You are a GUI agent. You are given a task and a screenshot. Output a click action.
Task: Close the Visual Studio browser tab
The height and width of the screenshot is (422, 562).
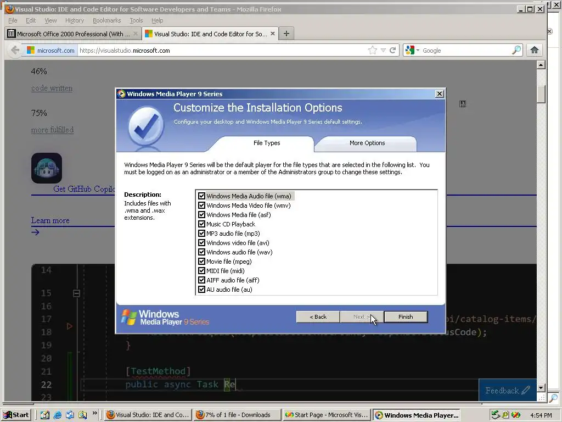(x=273, y=34)
